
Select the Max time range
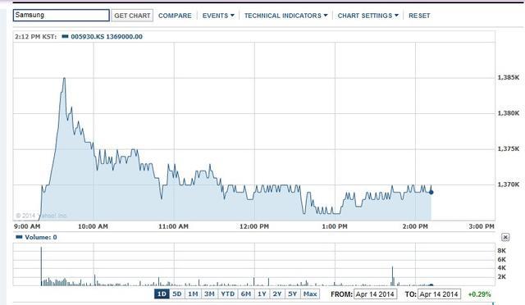tap(310, 294)
